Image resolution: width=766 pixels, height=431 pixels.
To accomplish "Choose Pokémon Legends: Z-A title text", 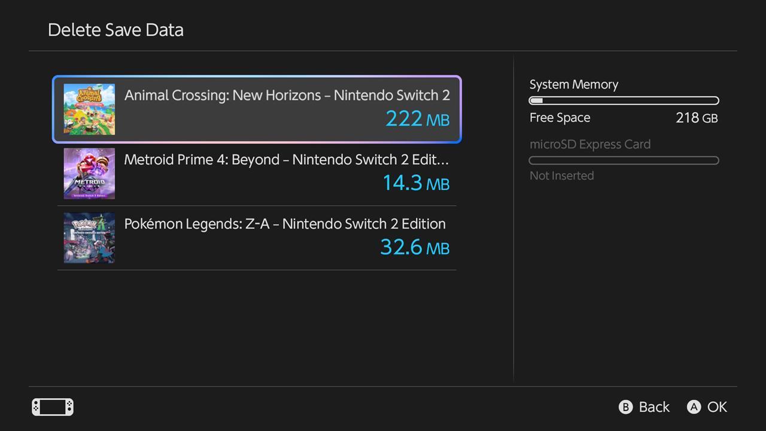I will pos(285,224).
